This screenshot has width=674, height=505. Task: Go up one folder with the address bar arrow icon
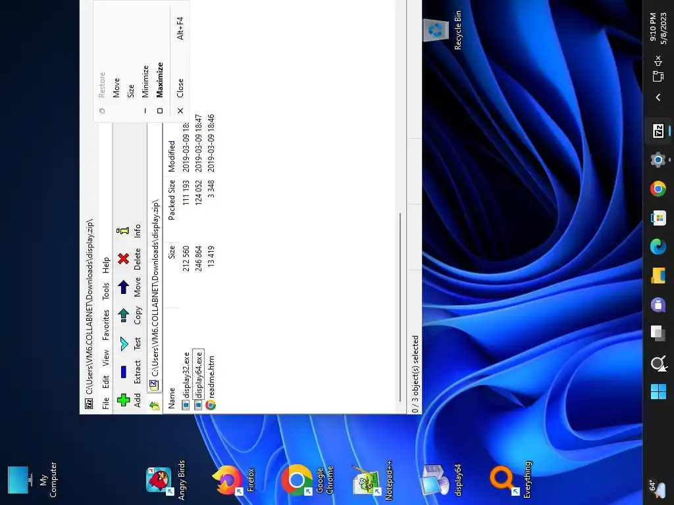pos(155,405)
